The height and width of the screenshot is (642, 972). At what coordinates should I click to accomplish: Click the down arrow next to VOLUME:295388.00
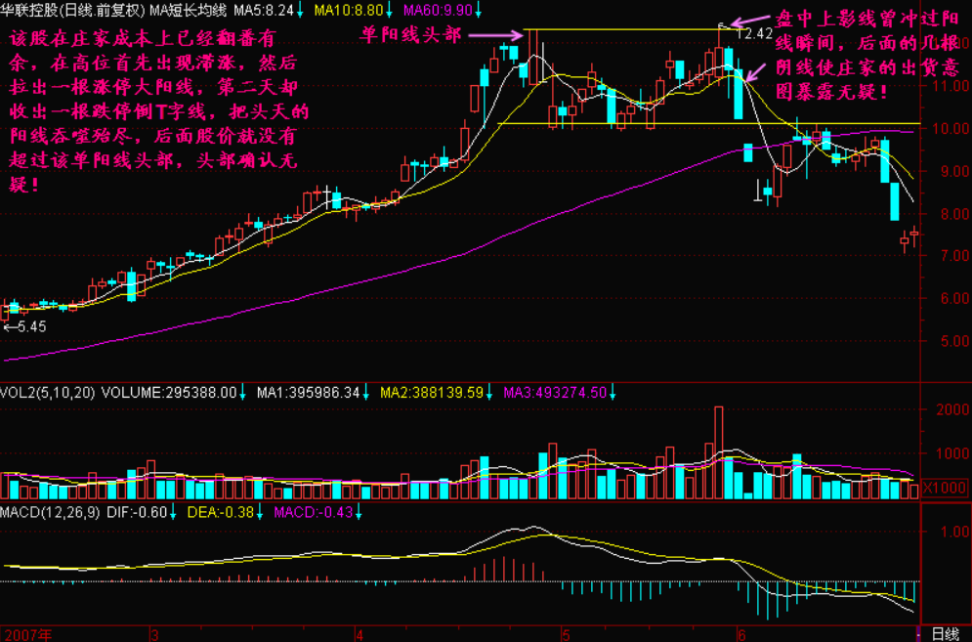click(x=244, y=393)
